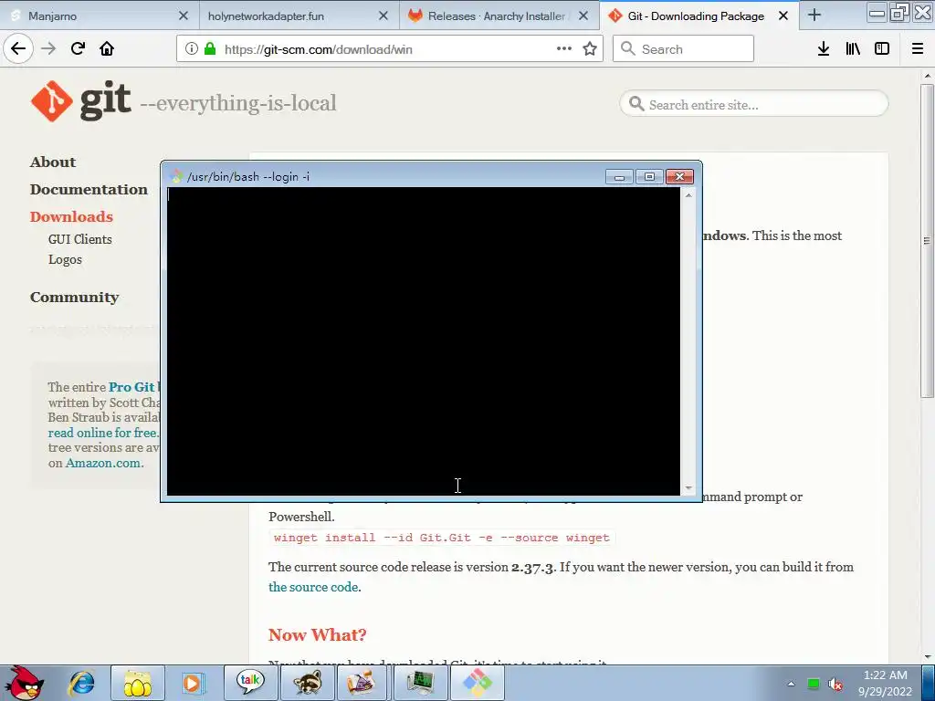Open a new tab with plus button
935x701 pixels.
click(x=814, y=16)
